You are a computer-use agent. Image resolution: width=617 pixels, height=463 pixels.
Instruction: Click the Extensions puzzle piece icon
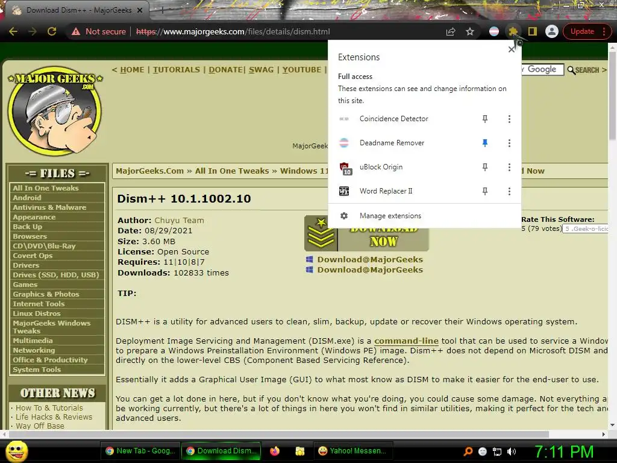pyautogui.click(x=513, y=31)
